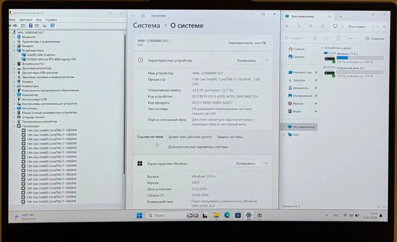Image resolution: width=397 pixels, height=242 pixels.
Task: Click the help icon in Device Manager toolbar
Action: pos(31,26)
